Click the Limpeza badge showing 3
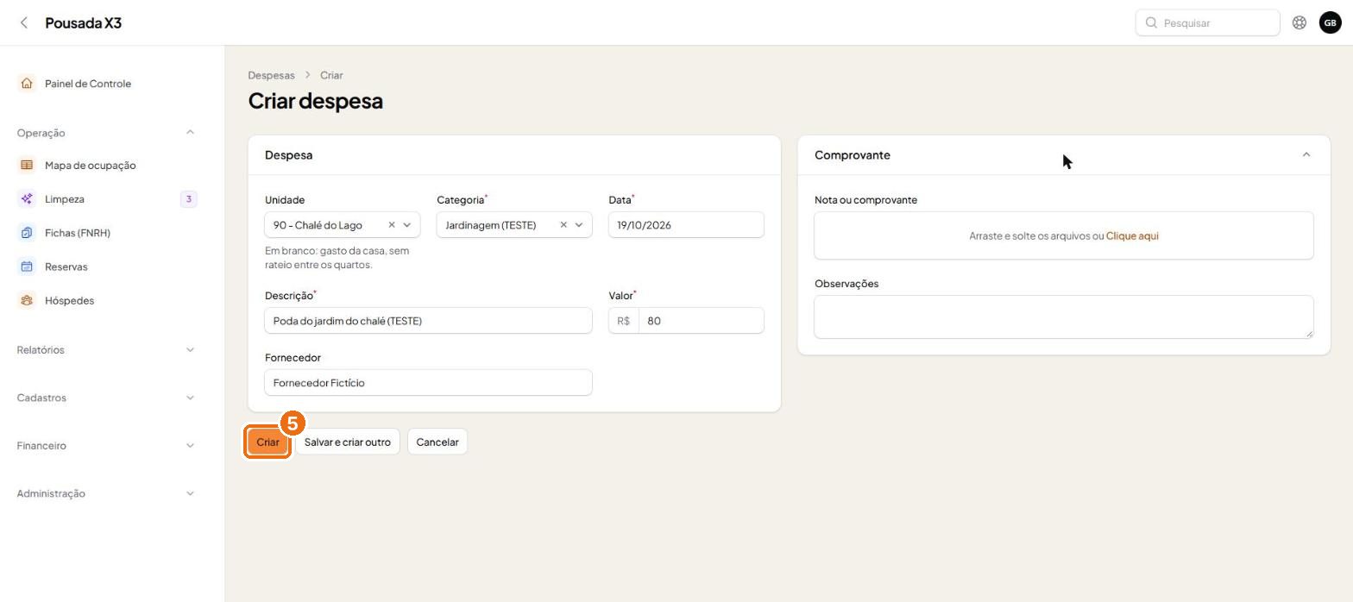This screenshot has width=1353, height=602. click(x=188, y=199)
